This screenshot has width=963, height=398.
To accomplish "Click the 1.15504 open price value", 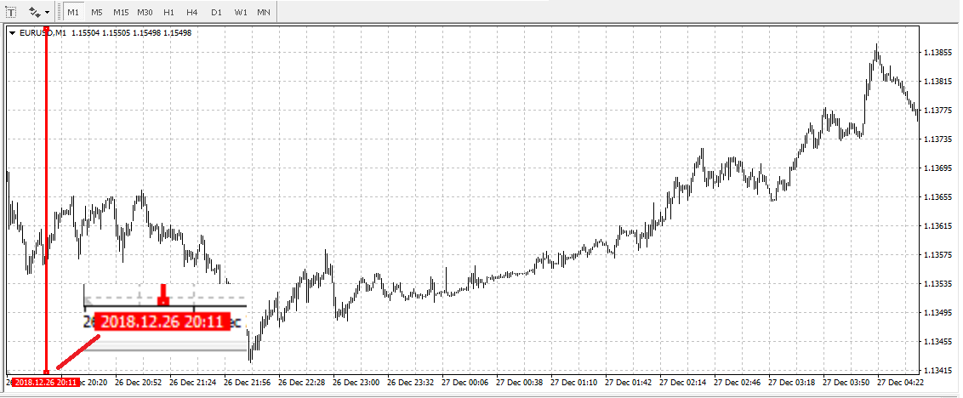I will click(x=84, y=33).
